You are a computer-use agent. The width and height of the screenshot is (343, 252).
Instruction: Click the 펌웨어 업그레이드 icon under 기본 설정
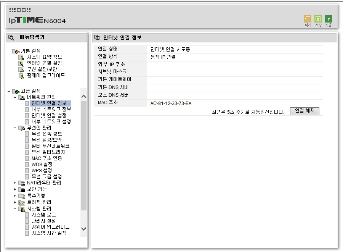(x=21, y=76)
